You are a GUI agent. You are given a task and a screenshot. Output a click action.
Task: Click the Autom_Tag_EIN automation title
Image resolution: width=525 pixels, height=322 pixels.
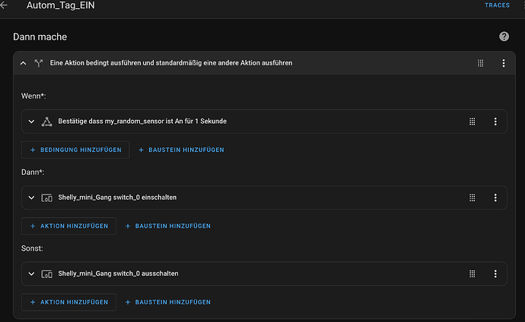[x=61, y=5]
